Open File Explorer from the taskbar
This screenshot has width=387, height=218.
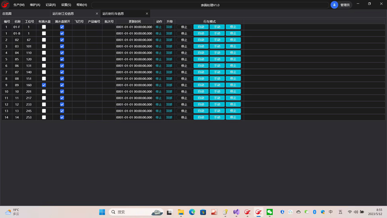point(181,212)
